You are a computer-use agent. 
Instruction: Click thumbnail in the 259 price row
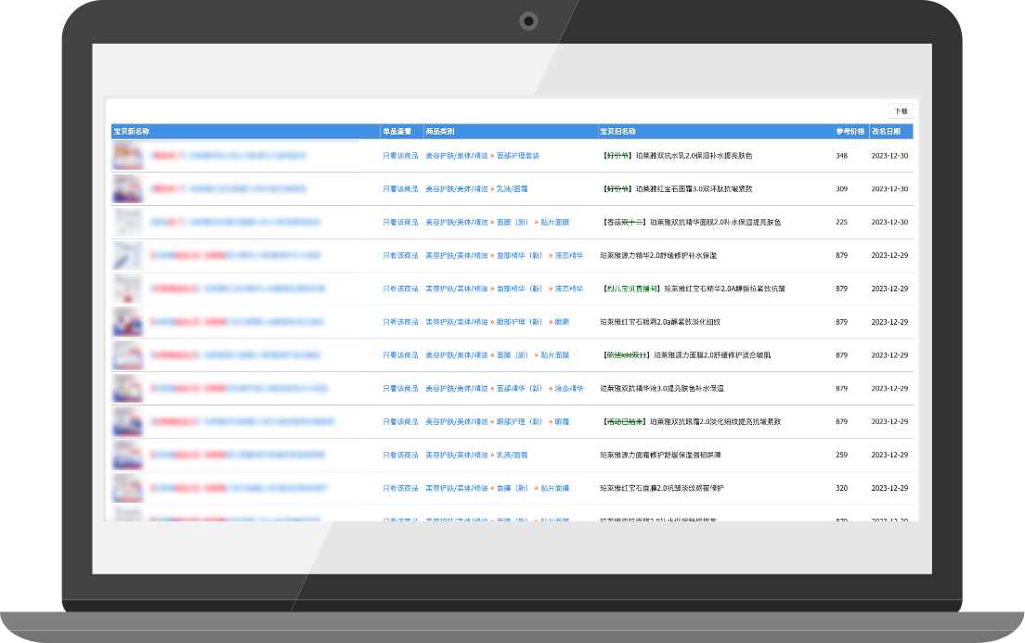pos(127,456)
